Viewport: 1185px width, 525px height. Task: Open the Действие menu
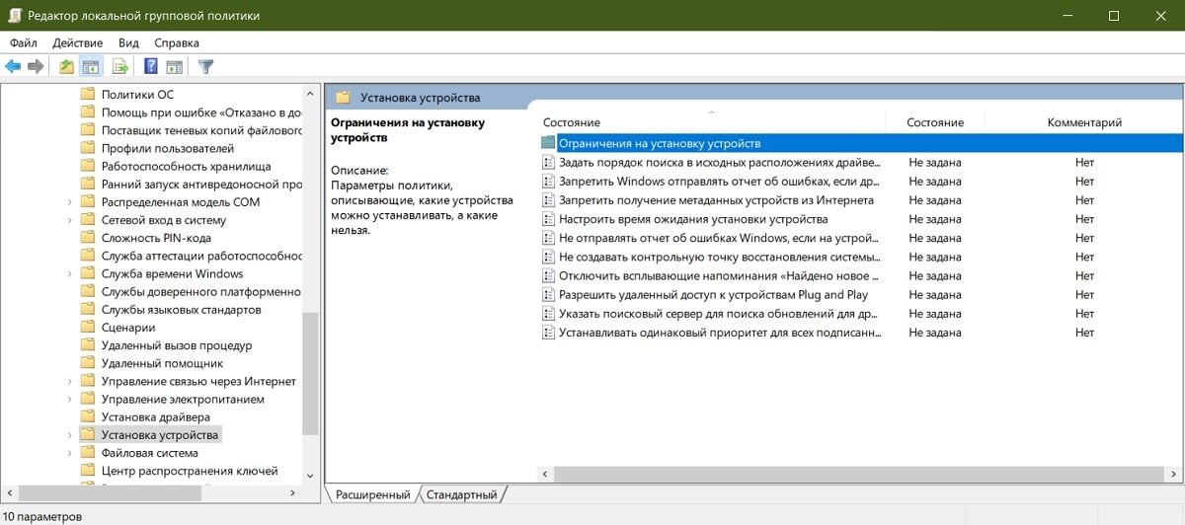click(x=78, y=43)
